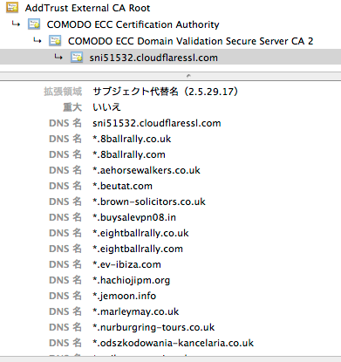This screenshot has height=362, width=341.
Task: Click DNS name *.hachiojipm.org
Action: [x=131, y=280]
